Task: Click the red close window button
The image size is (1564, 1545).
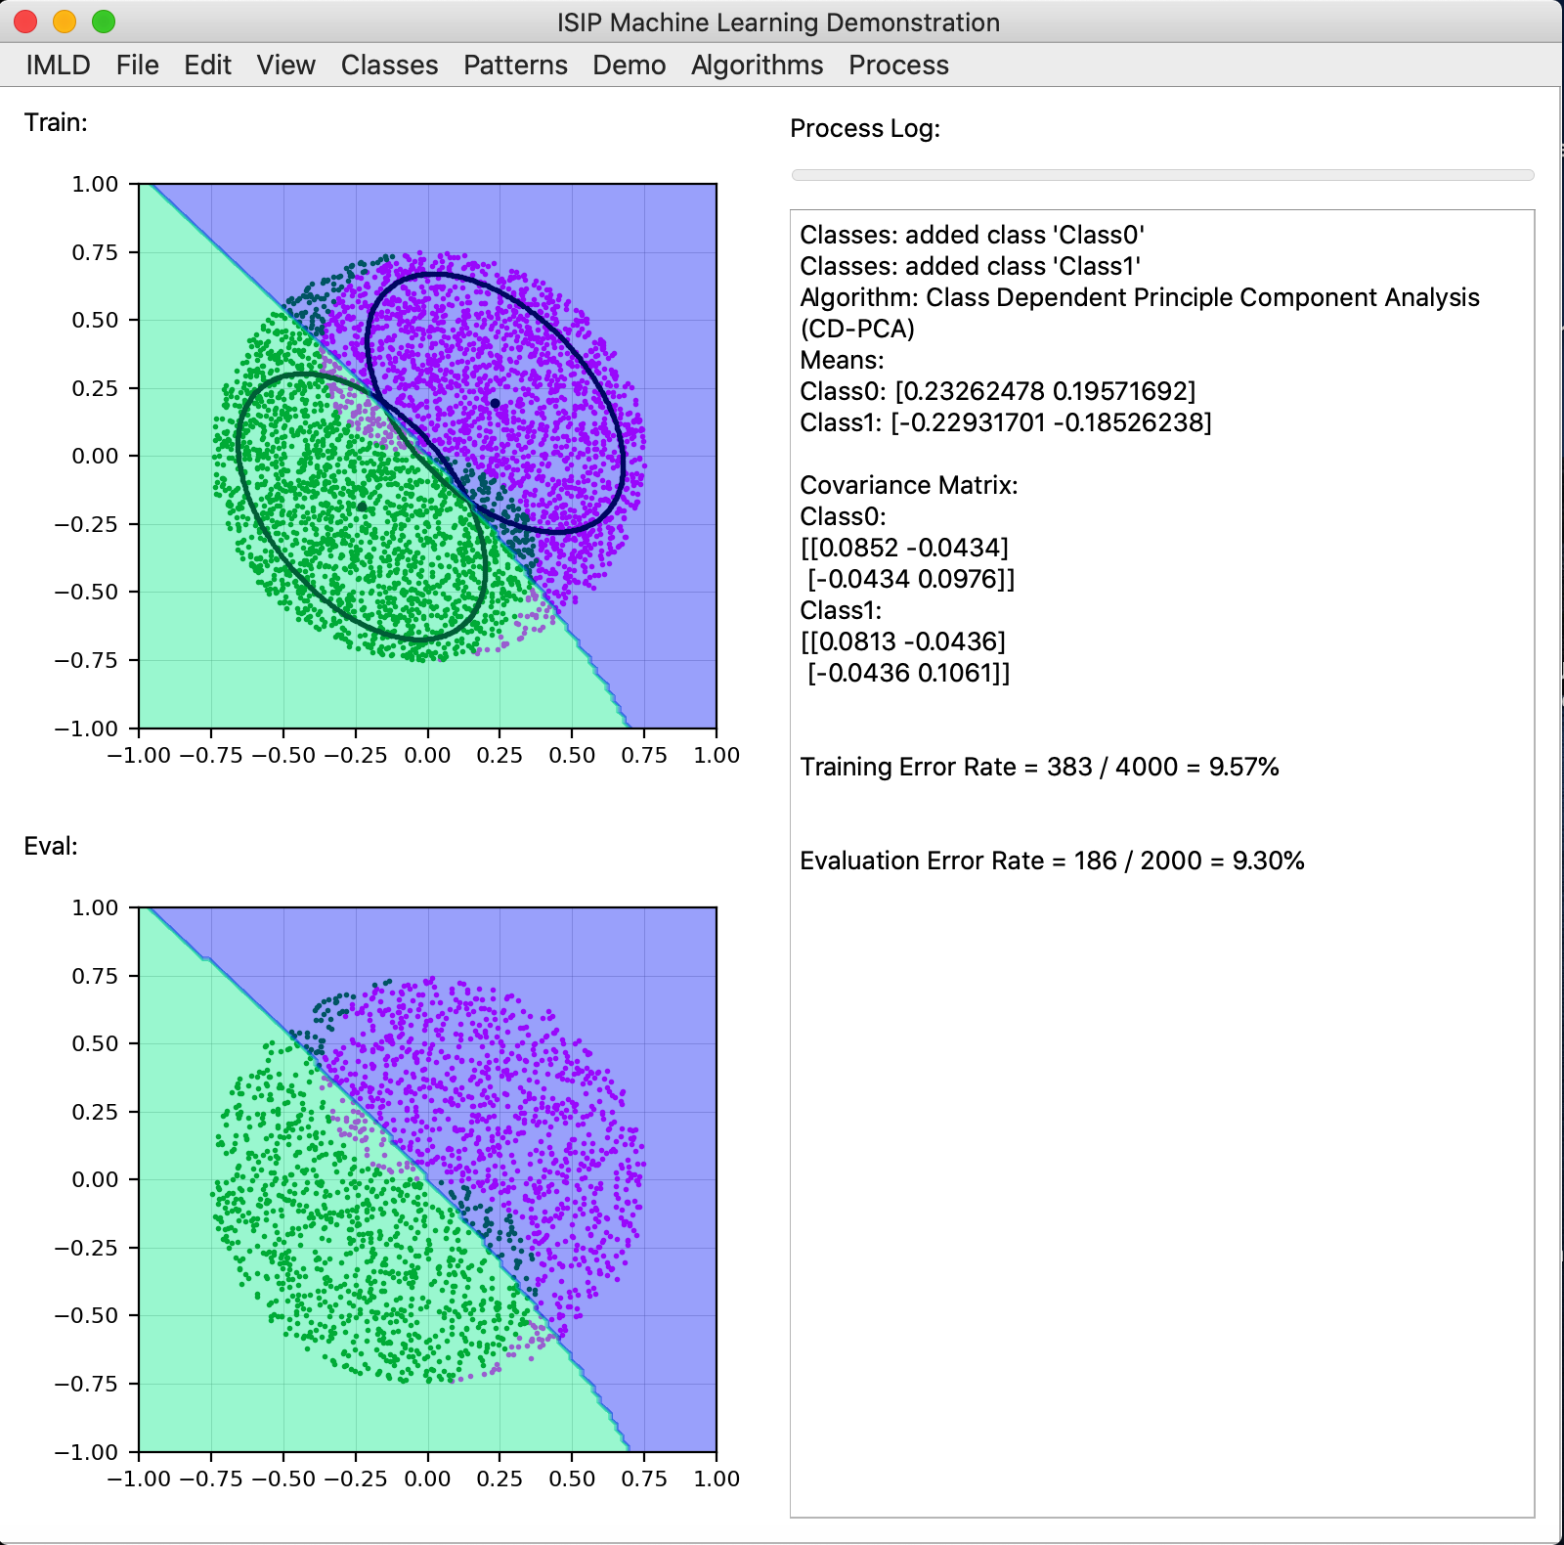Action: click(x=25, y=22)
